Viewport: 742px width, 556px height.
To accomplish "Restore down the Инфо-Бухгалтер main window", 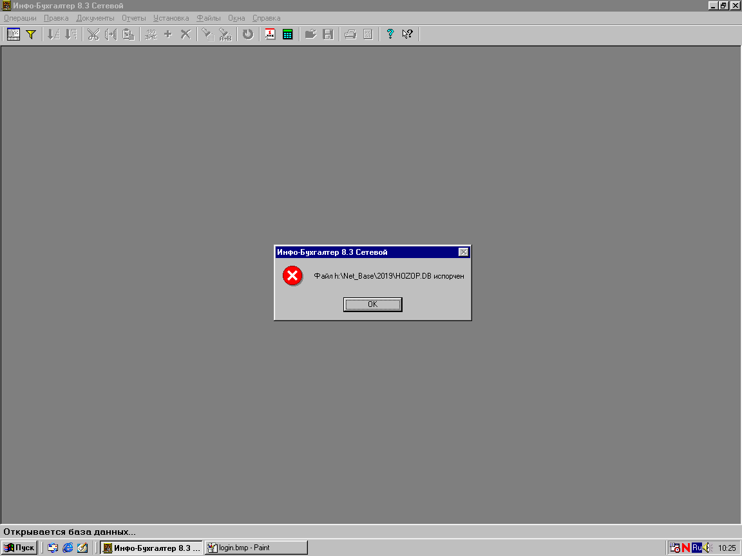I will coord(723,6).
